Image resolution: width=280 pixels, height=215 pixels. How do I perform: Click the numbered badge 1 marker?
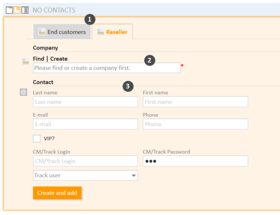[x=90, y=19]
